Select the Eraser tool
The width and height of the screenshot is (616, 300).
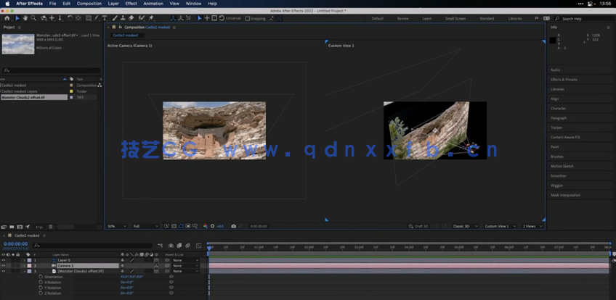[132, 18]
